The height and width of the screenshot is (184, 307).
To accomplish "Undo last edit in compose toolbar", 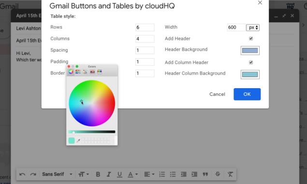I will tap(22, 174).
